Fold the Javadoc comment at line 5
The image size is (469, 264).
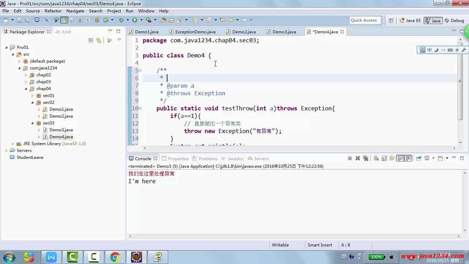(x=140, y=70)
